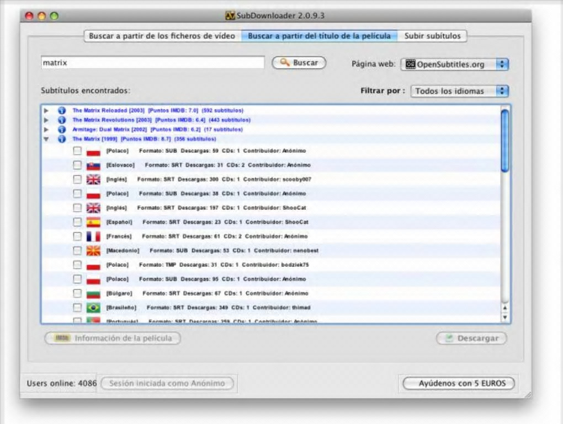The width and height of the screenshot is (563, 424).
Task: Click Macedonian flag icon
Action: click(x=93, y=251)
